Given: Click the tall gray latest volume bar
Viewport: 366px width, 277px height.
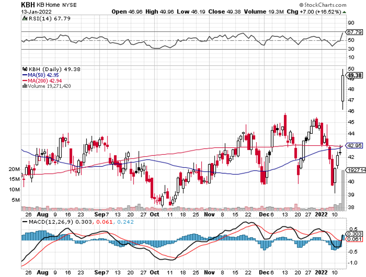Looking at the screenshot, I should point(343,191).
